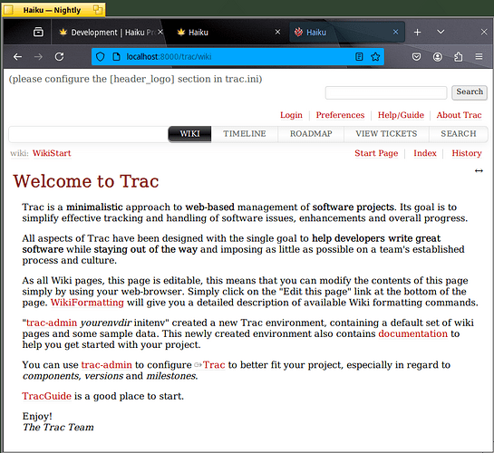Click the Search button near the search box

[x=470, y=92]
